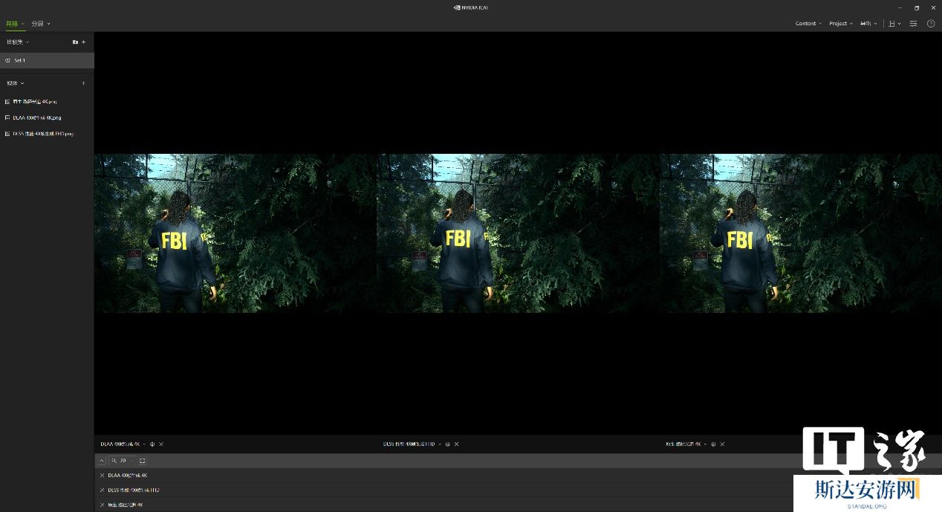The width and height of the screenshot is (942, 512).
Task: Click the fit-to-screen icon in zoom bar
Action: pyautogui.click(x=143, y=461)
